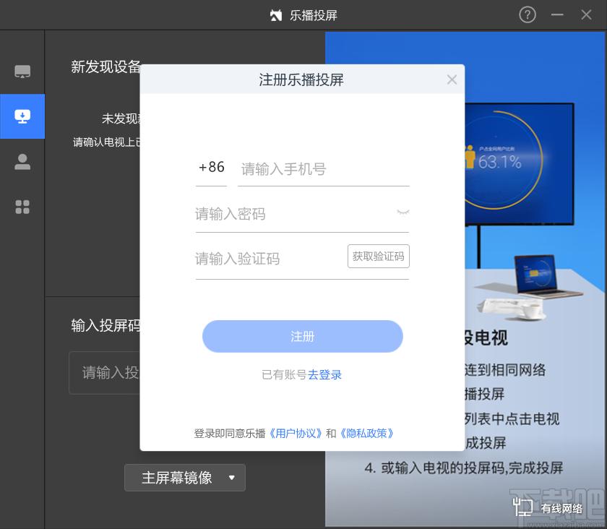Close the 乐播投屏 main window
Image resolution: width=607 pixels, height=529 pixels.
click(586, 14)
